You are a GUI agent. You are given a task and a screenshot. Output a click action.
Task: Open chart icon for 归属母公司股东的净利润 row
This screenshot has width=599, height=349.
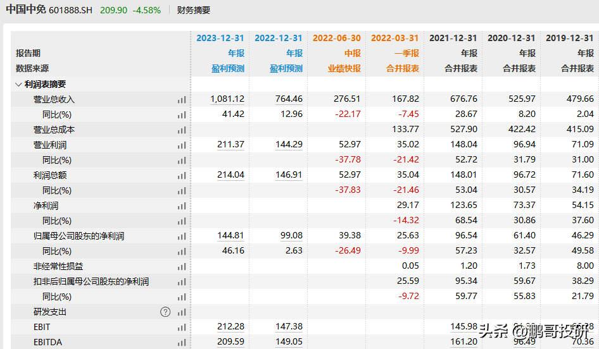[x=182, y=236]
